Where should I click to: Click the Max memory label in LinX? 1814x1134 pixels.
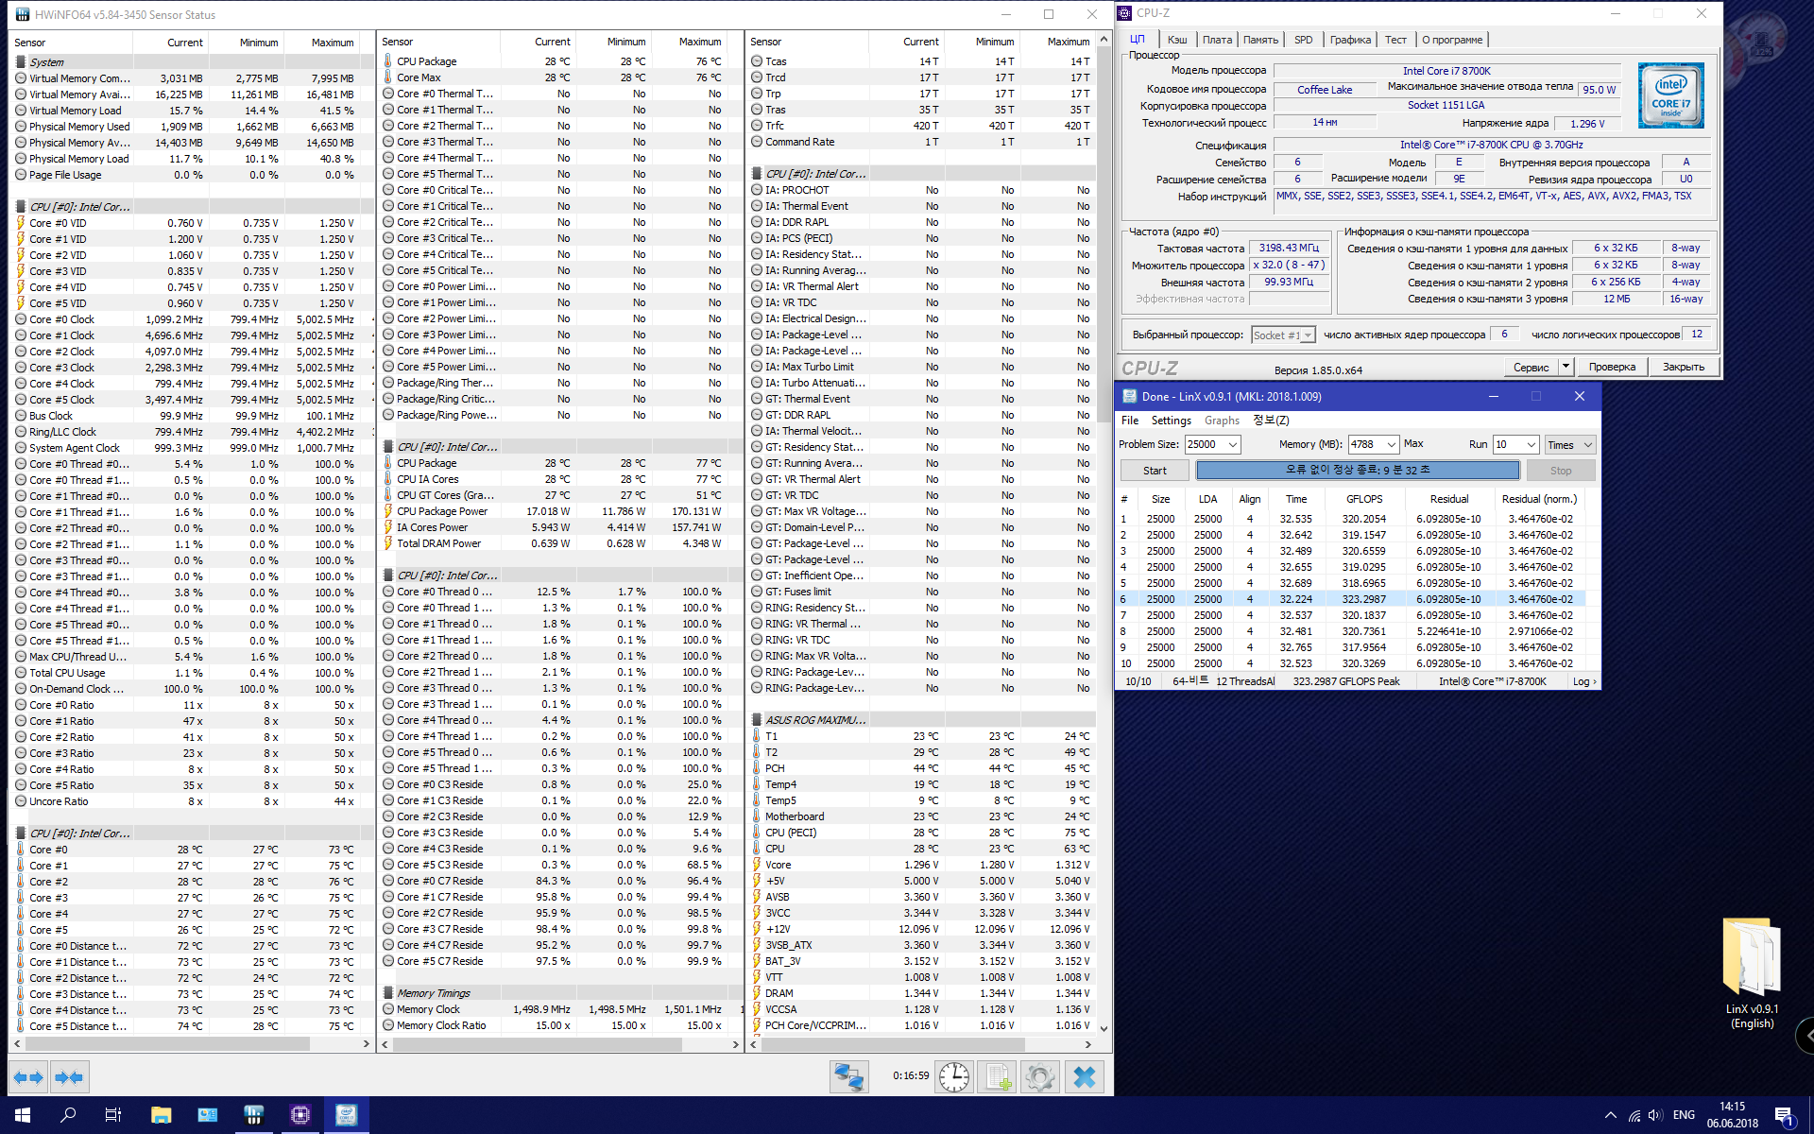click(1413, 444)
